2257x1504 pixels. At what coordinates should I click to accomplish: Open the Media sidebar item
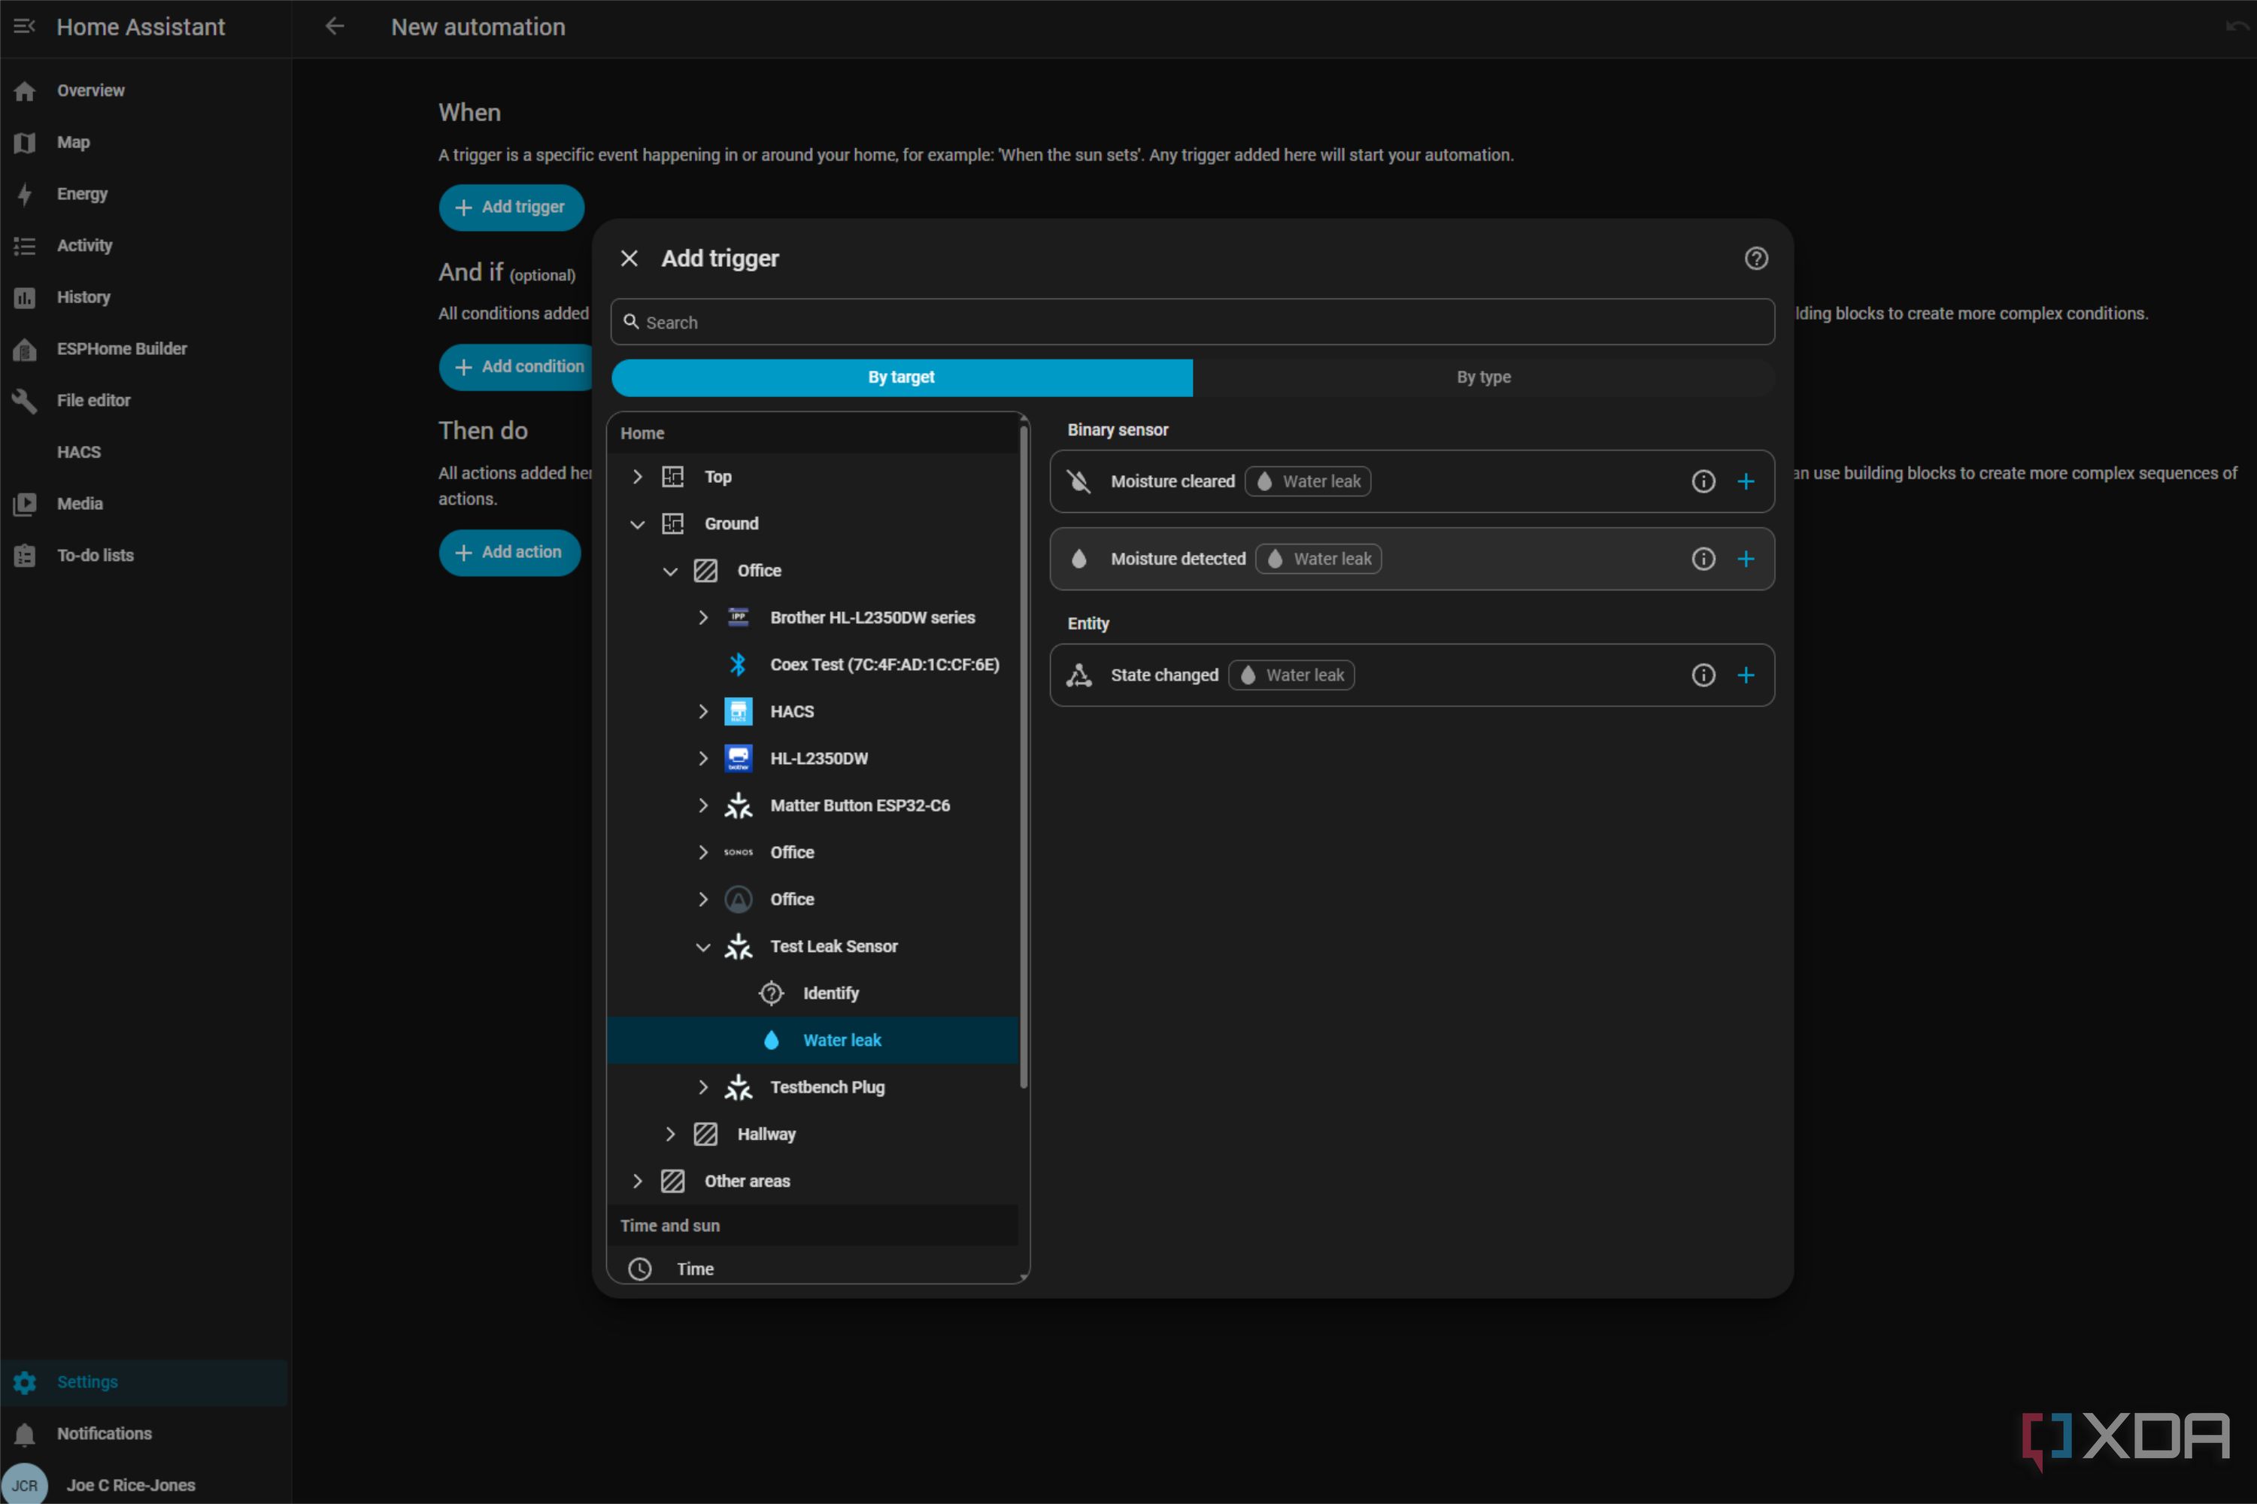point(144,504)
